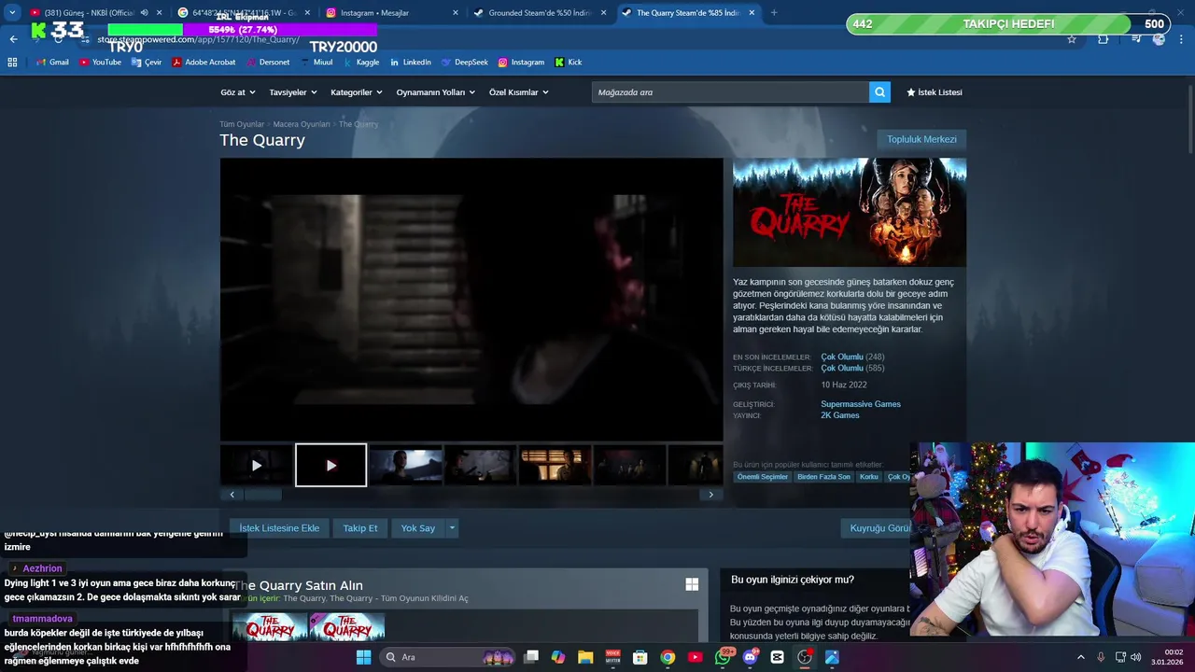Expand the Özel Kısımlar menu
The height and width of the screenshot is (672, 1195).
[x=519, y=92]
